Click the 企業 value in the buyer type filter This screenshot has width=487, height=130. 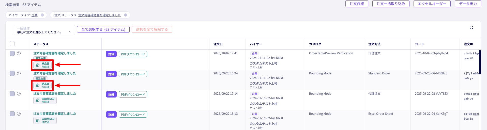point(34,15)
